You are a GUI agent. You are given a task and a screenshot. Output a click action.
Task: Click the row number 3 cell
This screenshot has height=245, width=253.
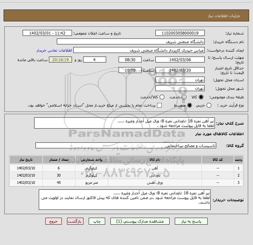[x=239, y=183]
